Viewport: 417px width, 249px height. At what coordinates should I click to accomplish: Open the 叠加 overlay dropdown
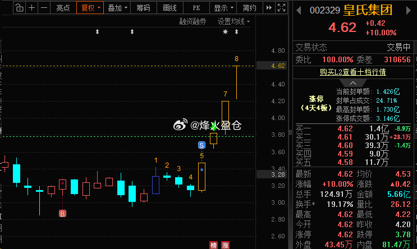point(117,8)
